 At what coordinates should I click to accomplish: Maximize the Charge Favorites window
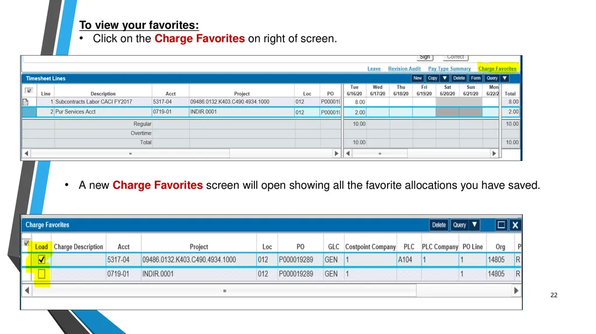tap(501, 225)
